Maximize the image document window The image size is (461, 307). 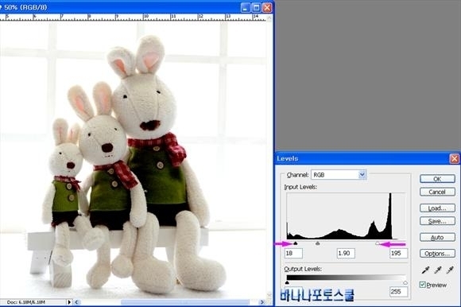tap(257, 7)
